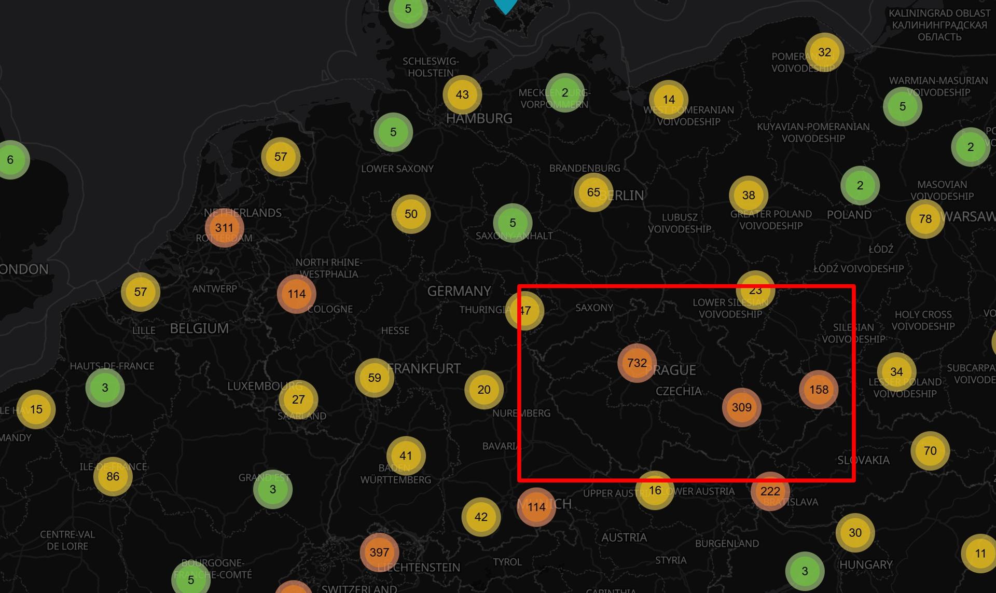Screen dimensions: 996x593
Task: Expand the 65 cluster near Berlin
Action: pos(593,191)
